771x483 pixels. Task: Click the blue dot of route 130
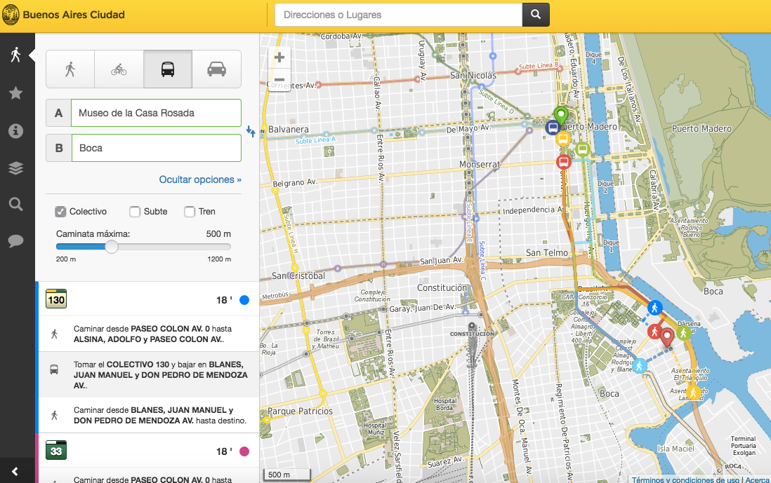point(244,300)
